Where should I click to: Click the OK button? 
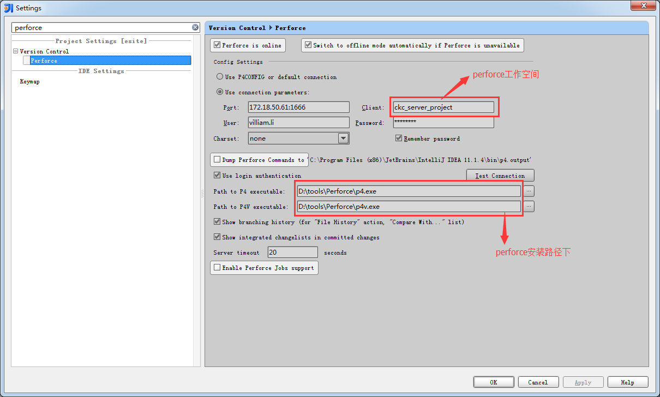tap(494, 382)
